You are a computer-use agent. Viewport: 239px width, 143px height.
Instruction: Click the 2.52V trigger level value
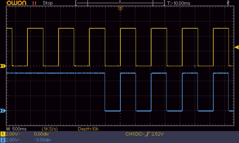tap(157, 134)
